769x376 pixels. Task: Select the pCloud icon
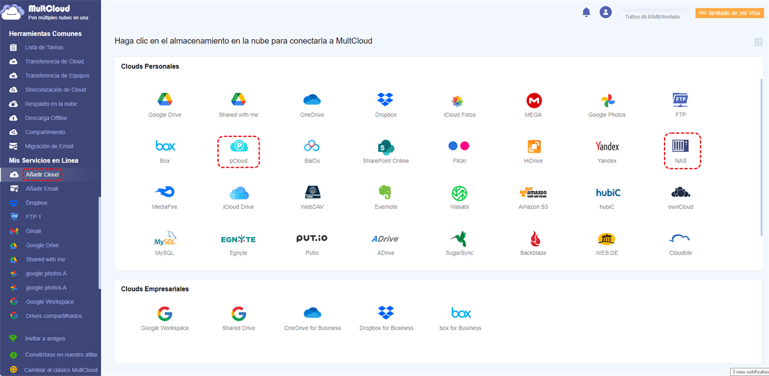coord(238,147)
